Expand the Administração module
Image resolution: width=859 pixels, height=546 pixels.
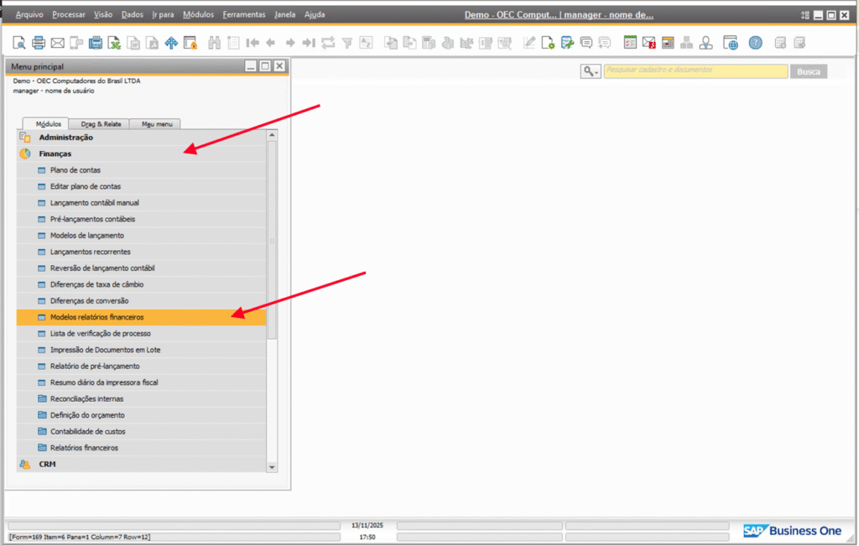click(65, 137)
